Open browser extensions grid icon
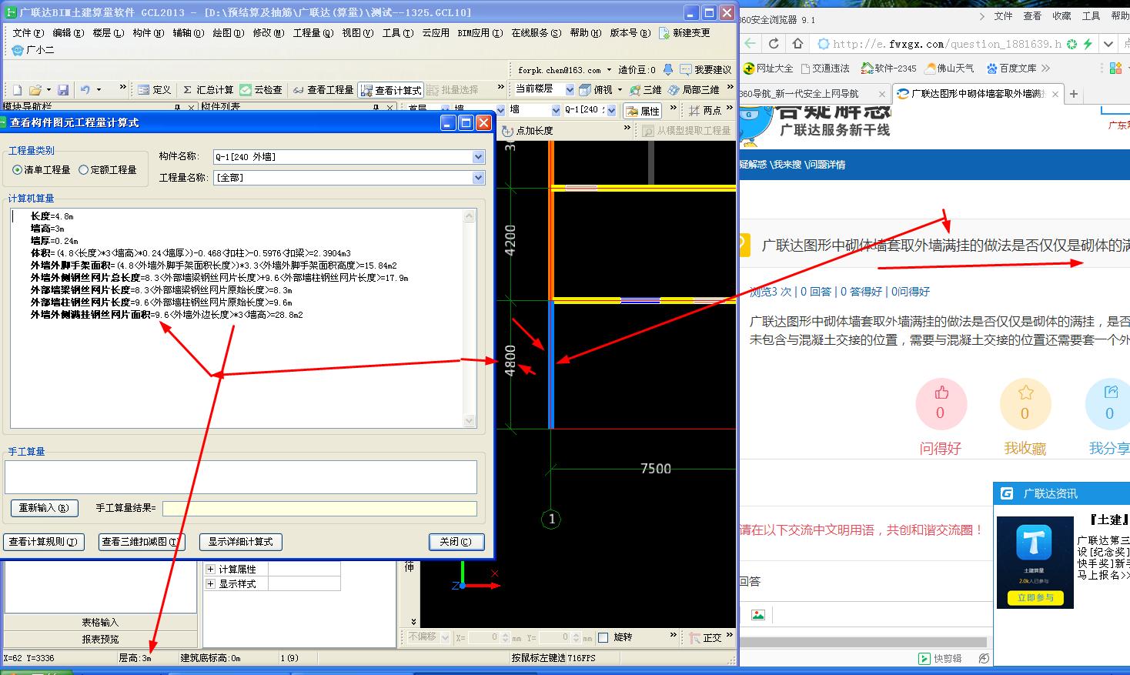1130x675 pixels. pyautogui.click(x=1115, y=69)
